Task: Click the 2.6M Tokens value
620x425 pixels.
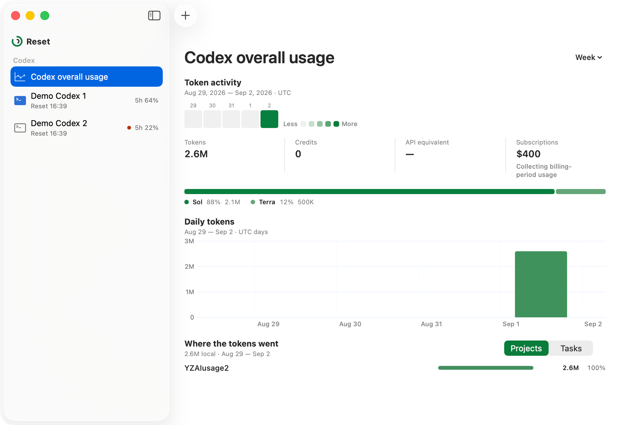Action: [x=196, y=154]
